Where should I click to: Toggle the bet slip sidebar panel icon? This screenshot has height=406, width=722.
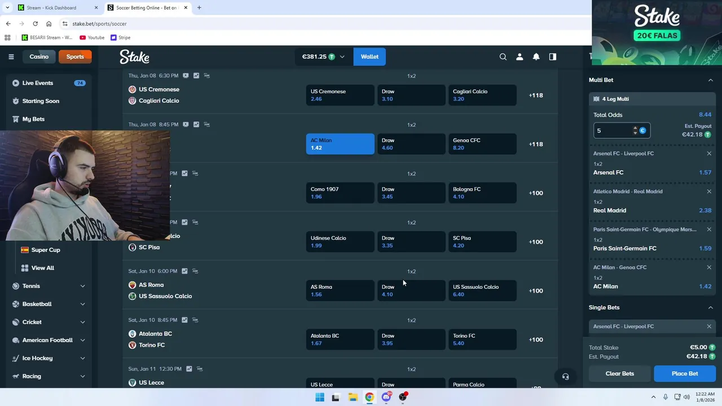[x=553, y=56]
